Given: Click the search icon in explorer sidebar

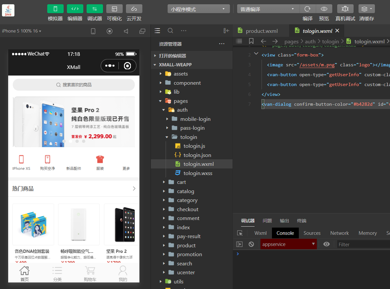Looking at the screenshot, I should pos(170,31).
